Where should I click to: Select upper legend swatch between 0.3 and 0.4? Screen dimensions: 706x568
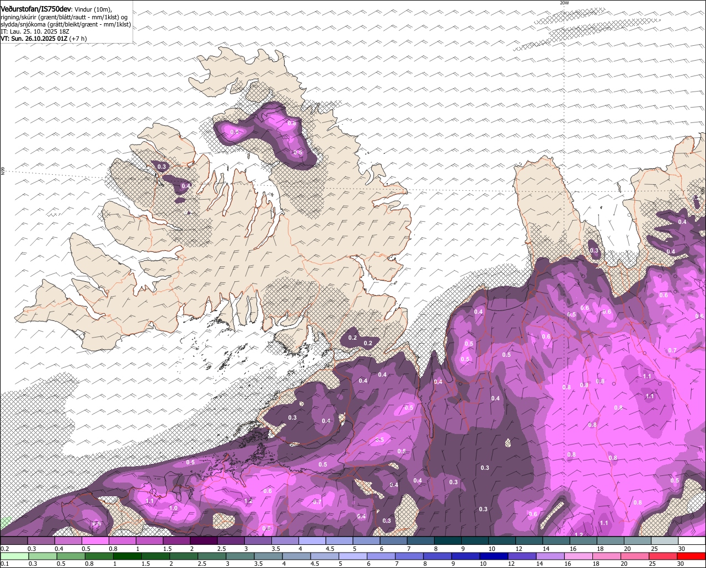(x=41, y=540)
